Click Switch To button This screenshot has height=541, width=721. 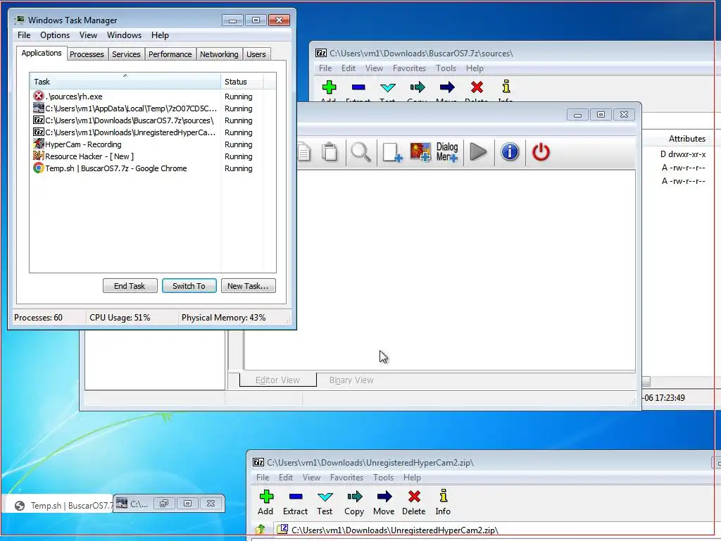click(189, 286)
